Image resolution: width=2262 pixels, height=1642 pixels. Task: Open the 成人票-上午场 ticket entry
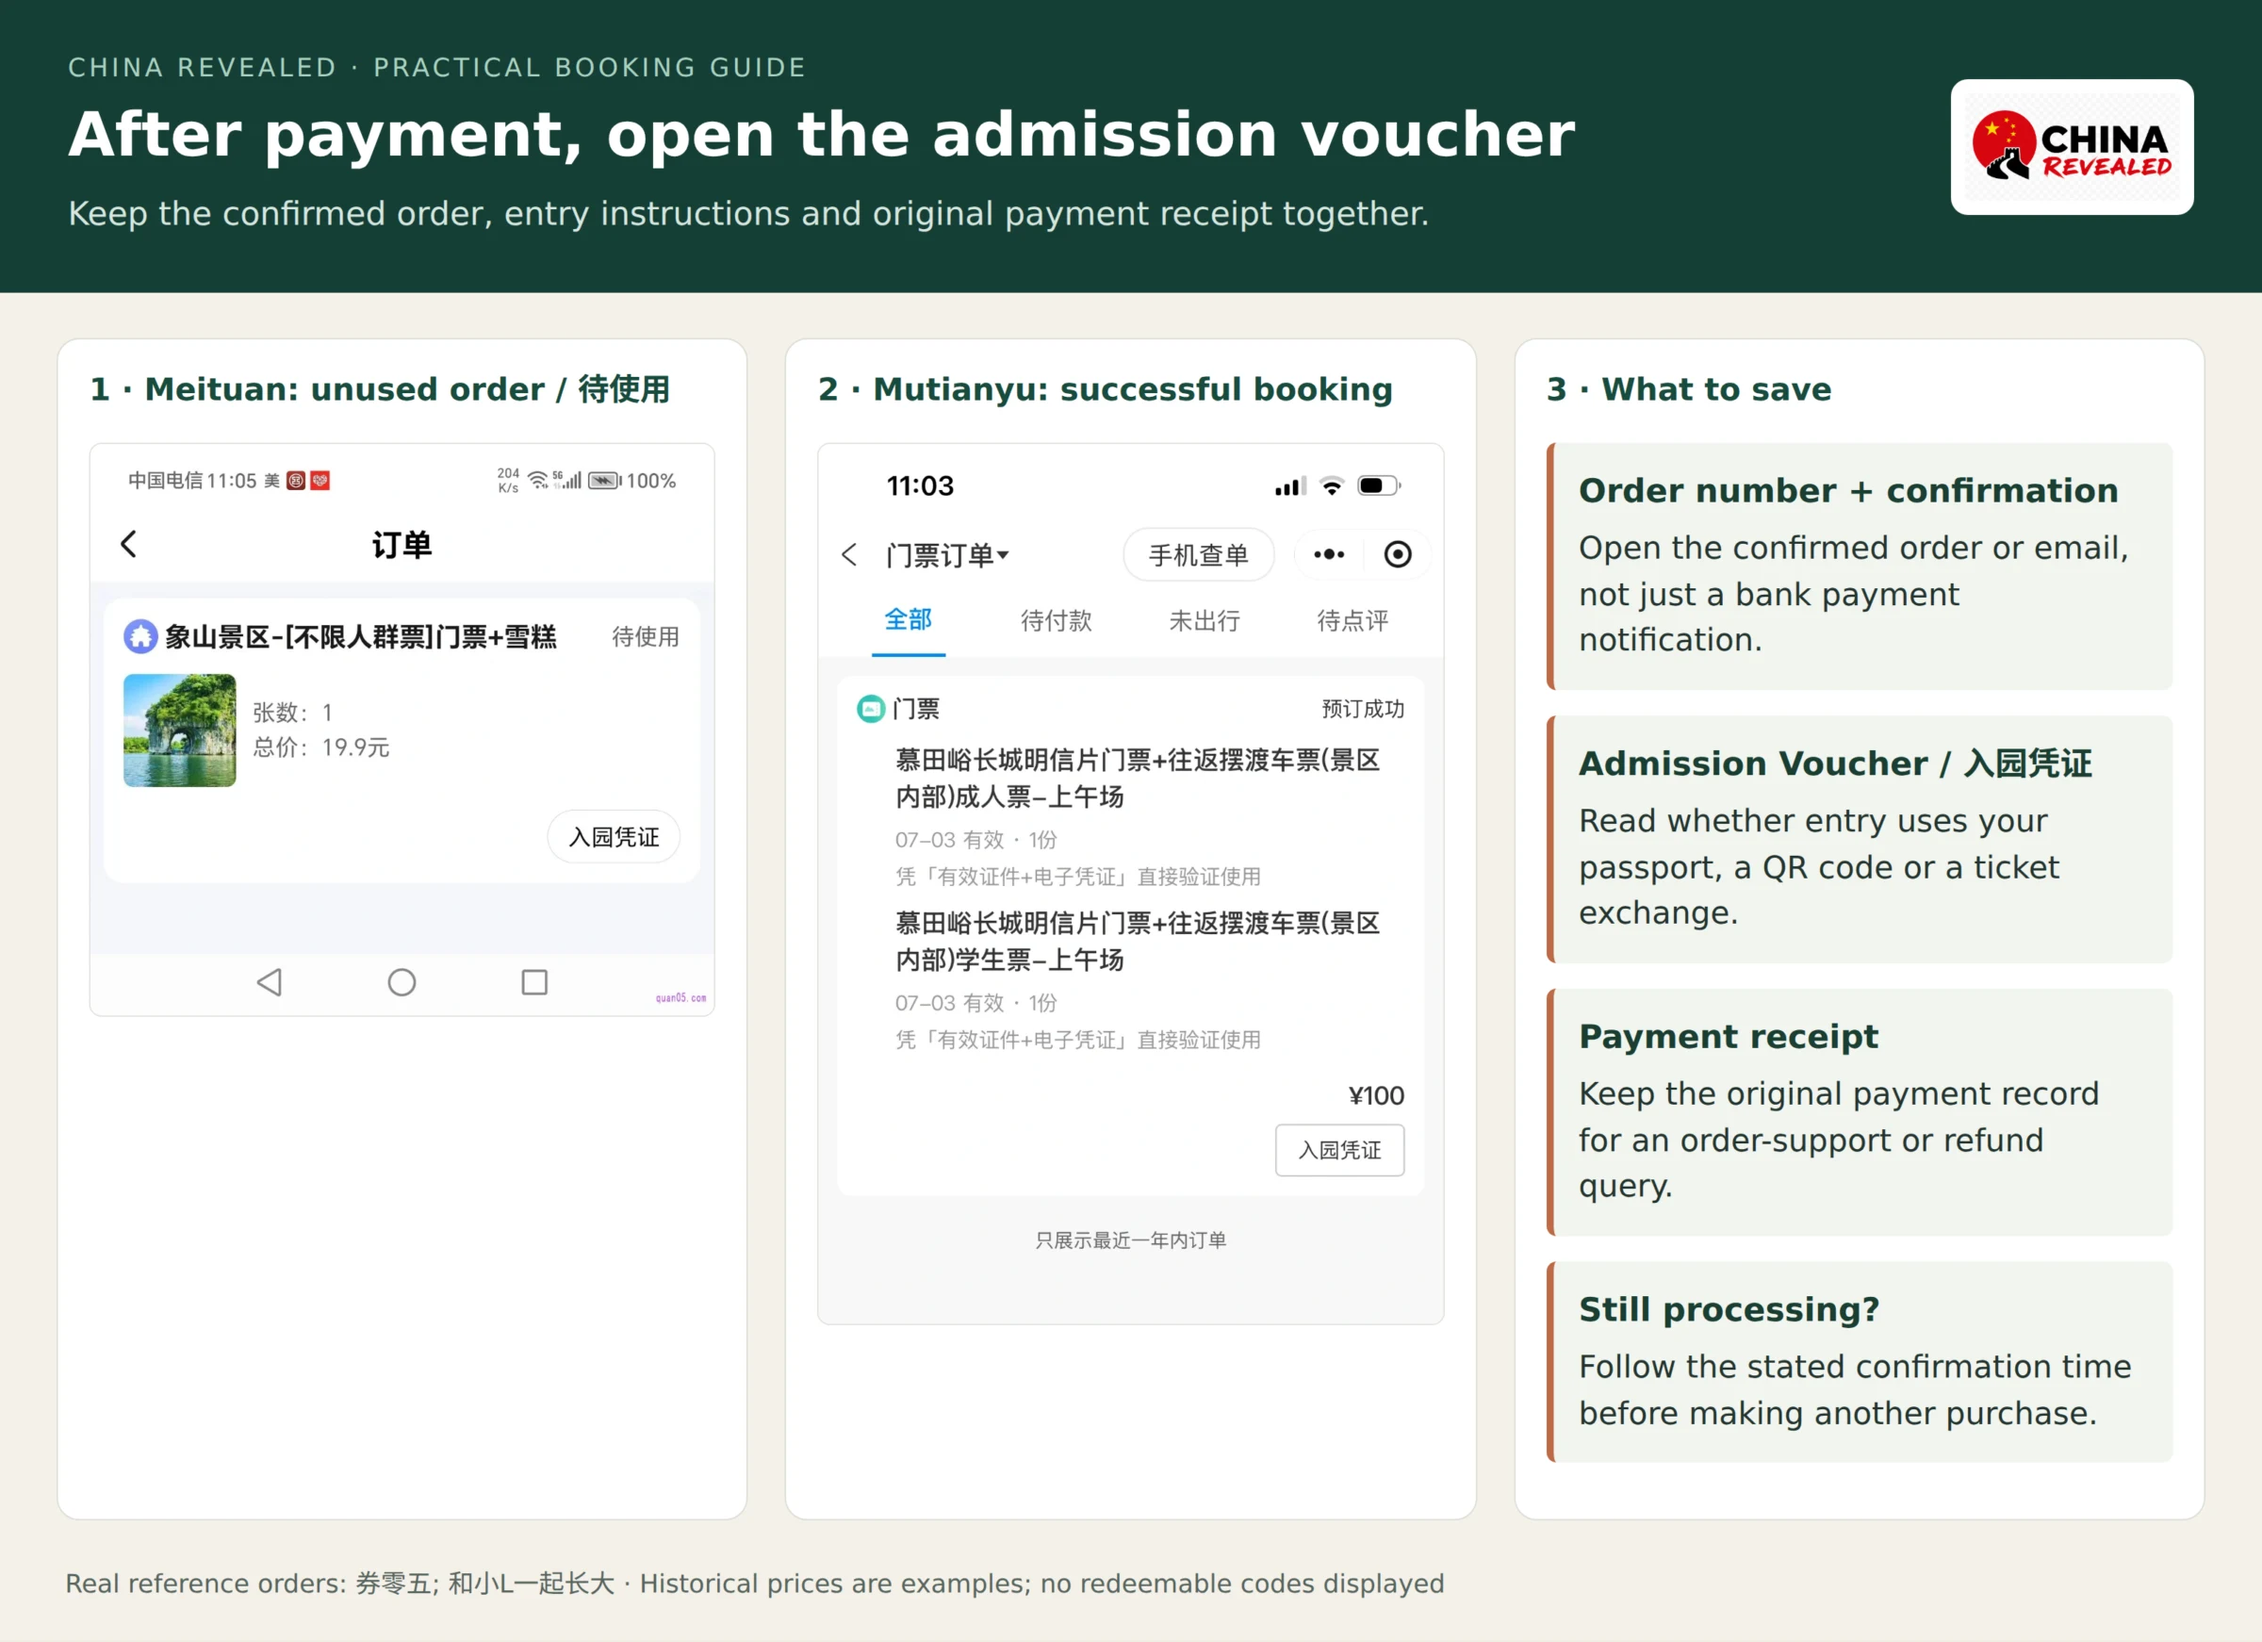coord(1137,818)
